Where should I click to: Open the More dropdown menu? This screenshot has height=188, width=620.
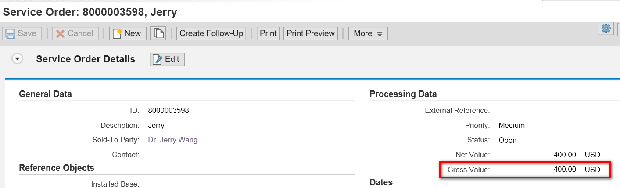click(x=368, y=33)
